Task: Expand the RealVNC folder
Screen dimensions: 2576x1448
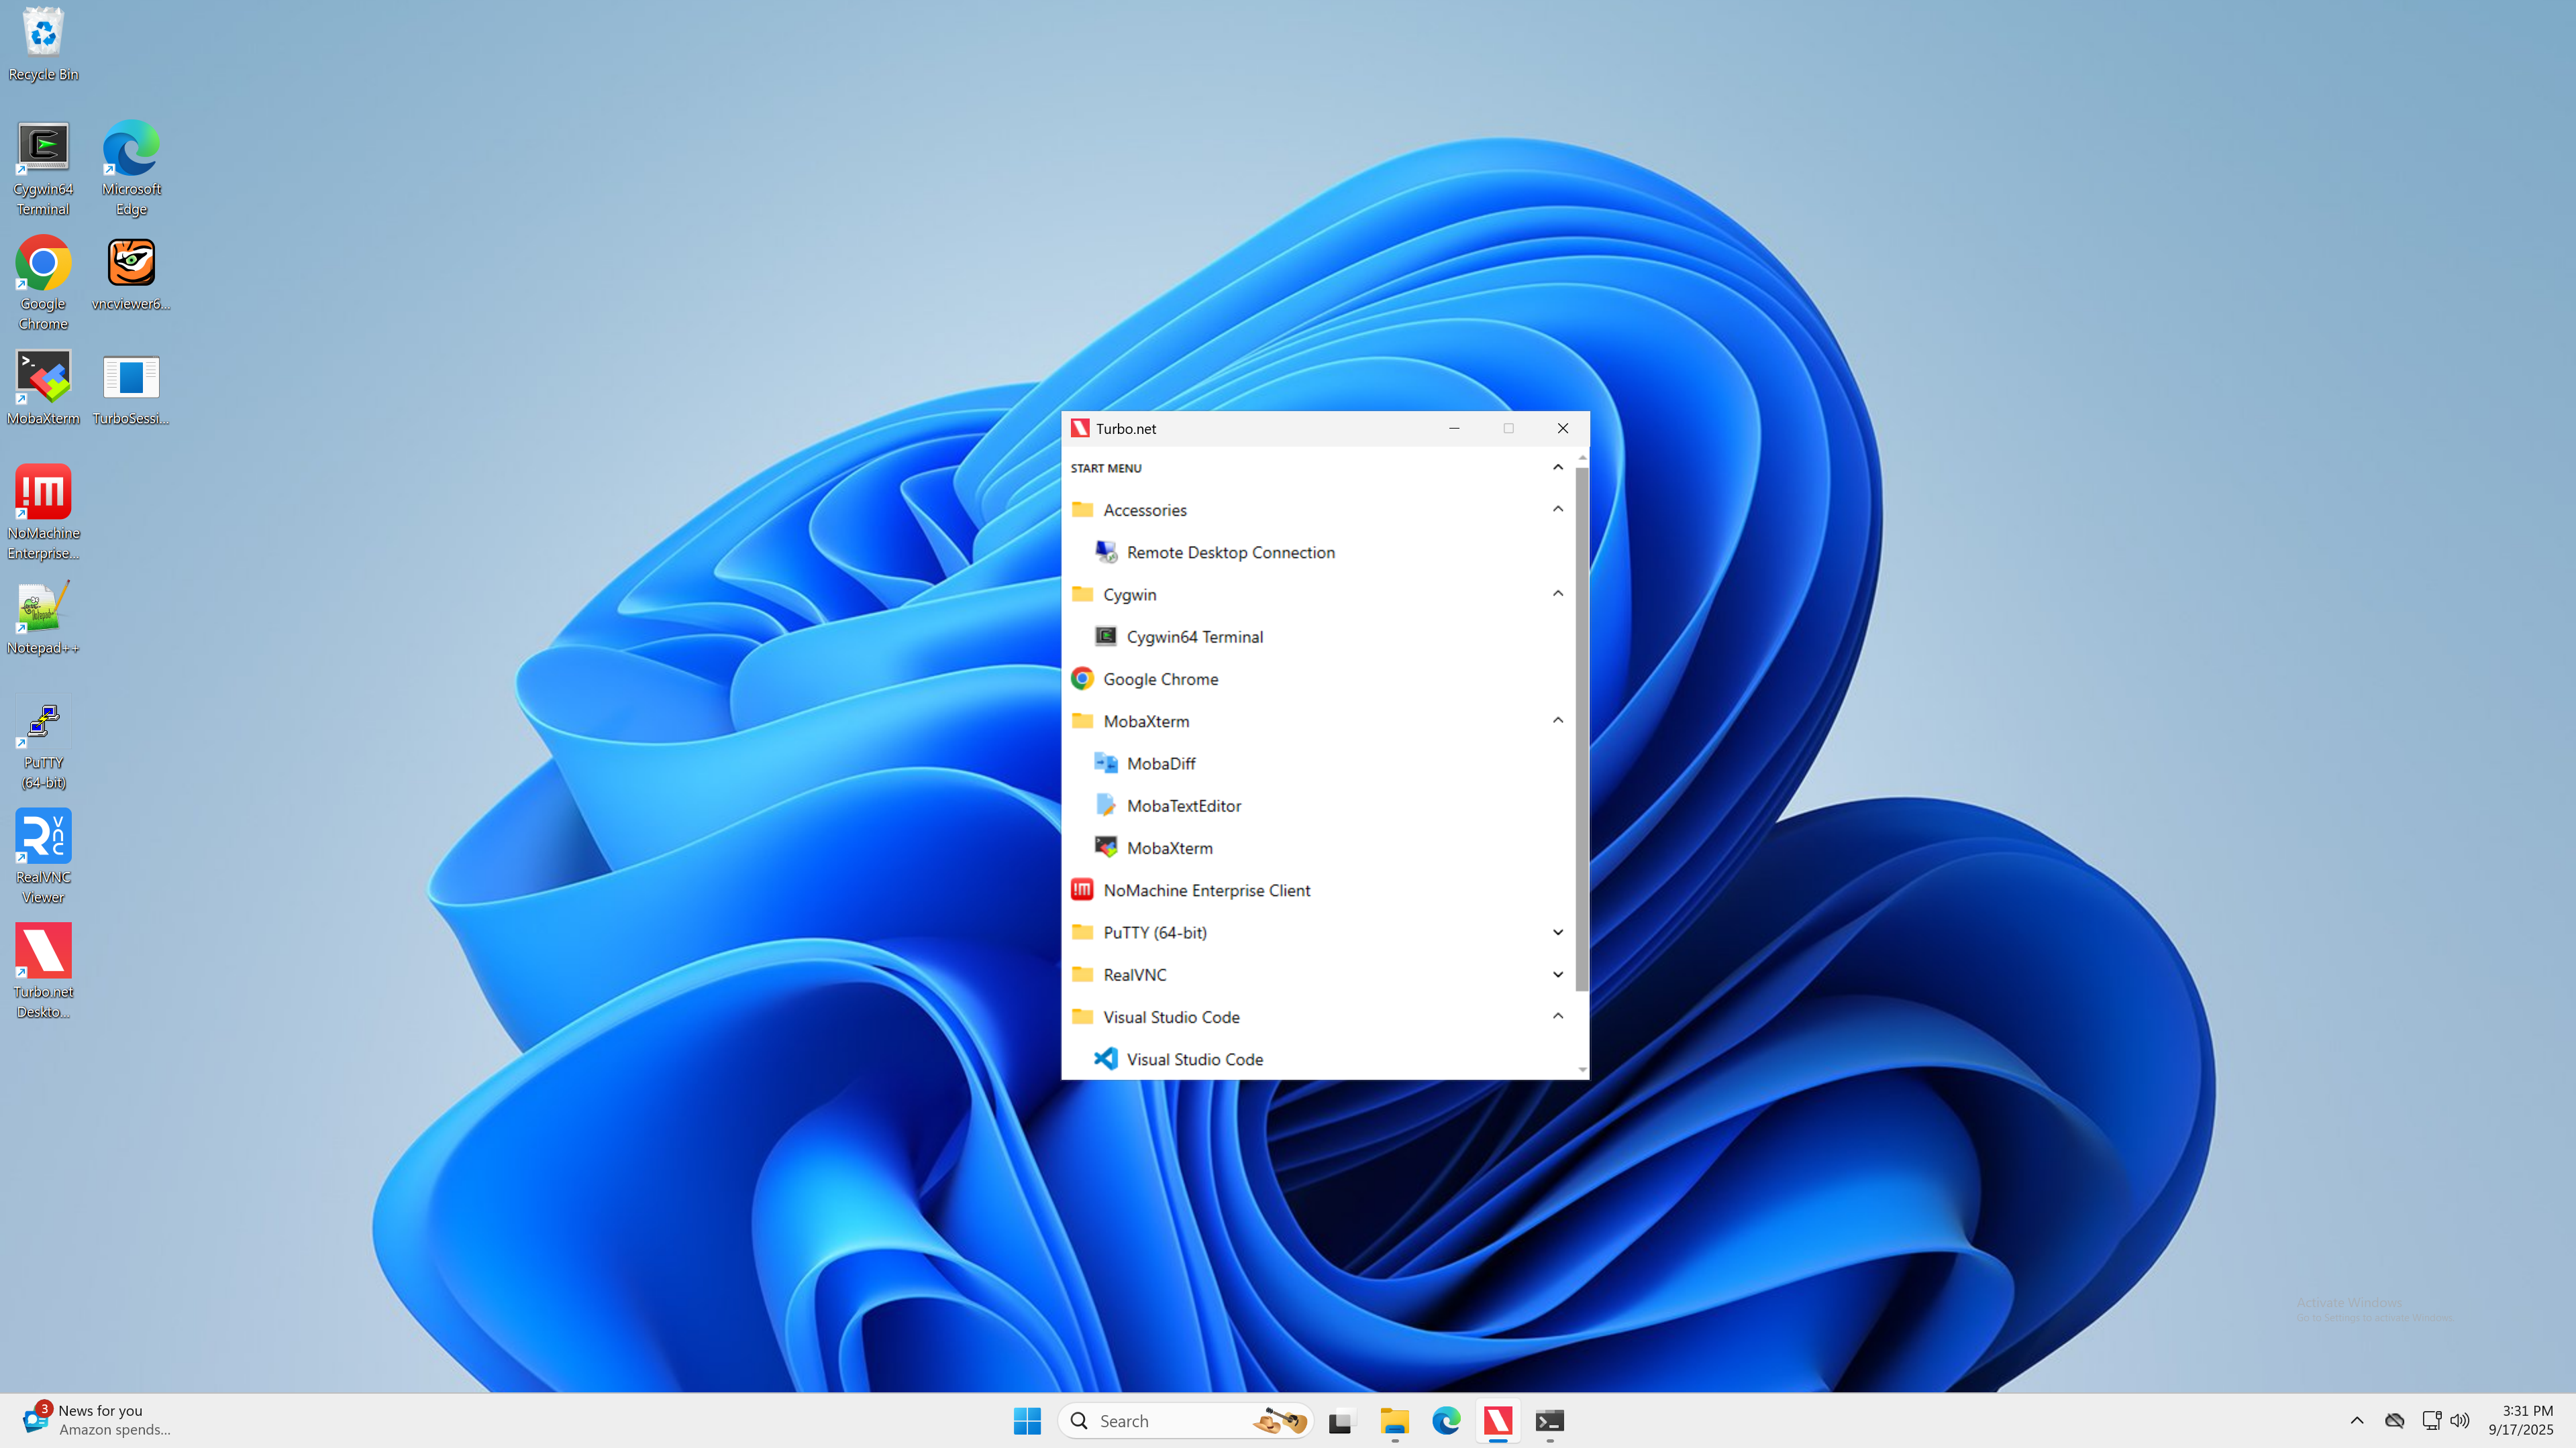Action: [x=1557, y=974]
